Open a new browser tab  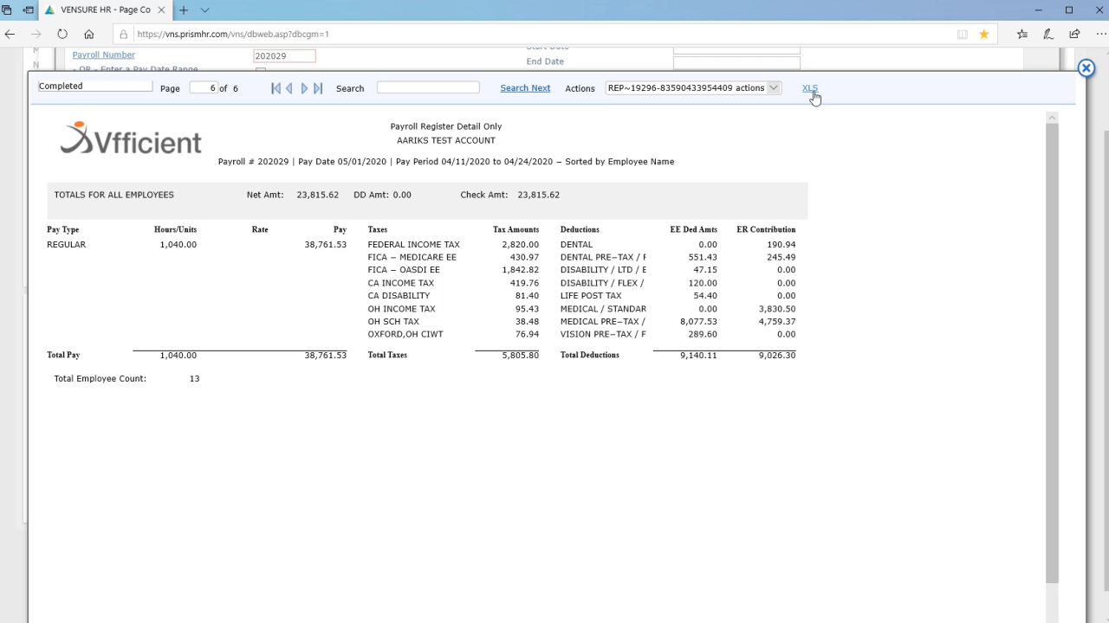tap(183, 10)
